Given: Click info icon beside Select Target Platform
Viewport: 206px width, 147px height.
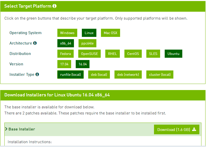Looking at the screenshot, I should (54, 6).
